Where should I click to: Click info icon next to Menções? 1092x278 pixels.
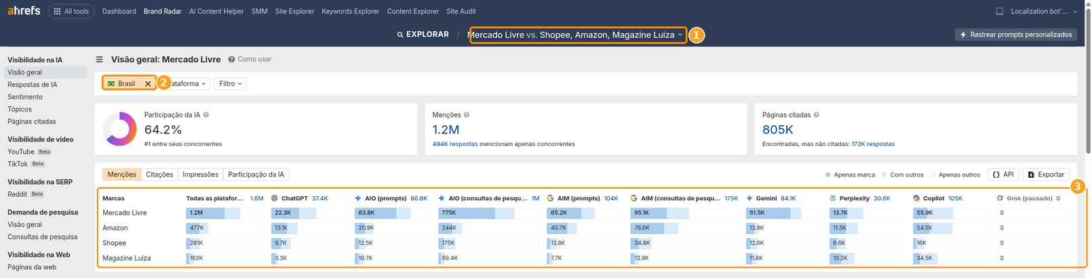pos(467,115)
